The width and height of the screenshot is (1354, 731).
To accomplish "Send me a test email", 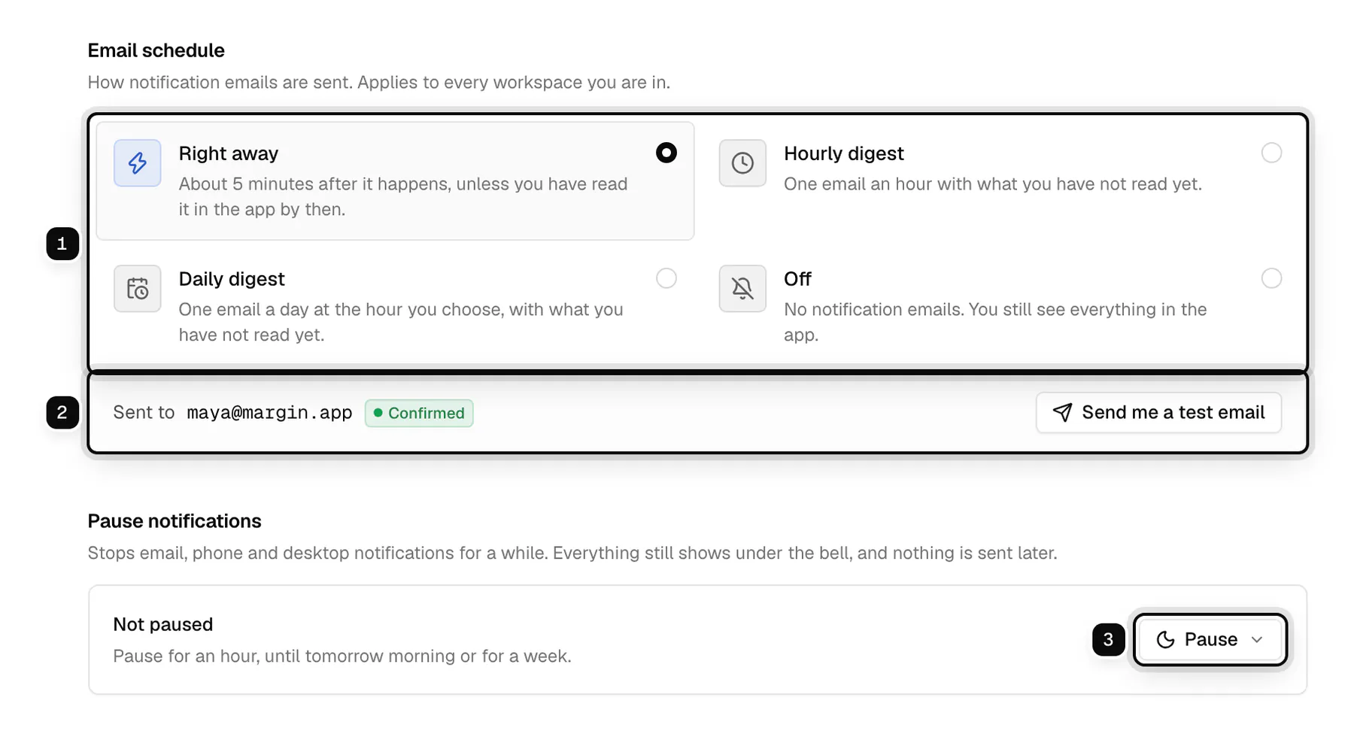I will (x=1158, y=412).
